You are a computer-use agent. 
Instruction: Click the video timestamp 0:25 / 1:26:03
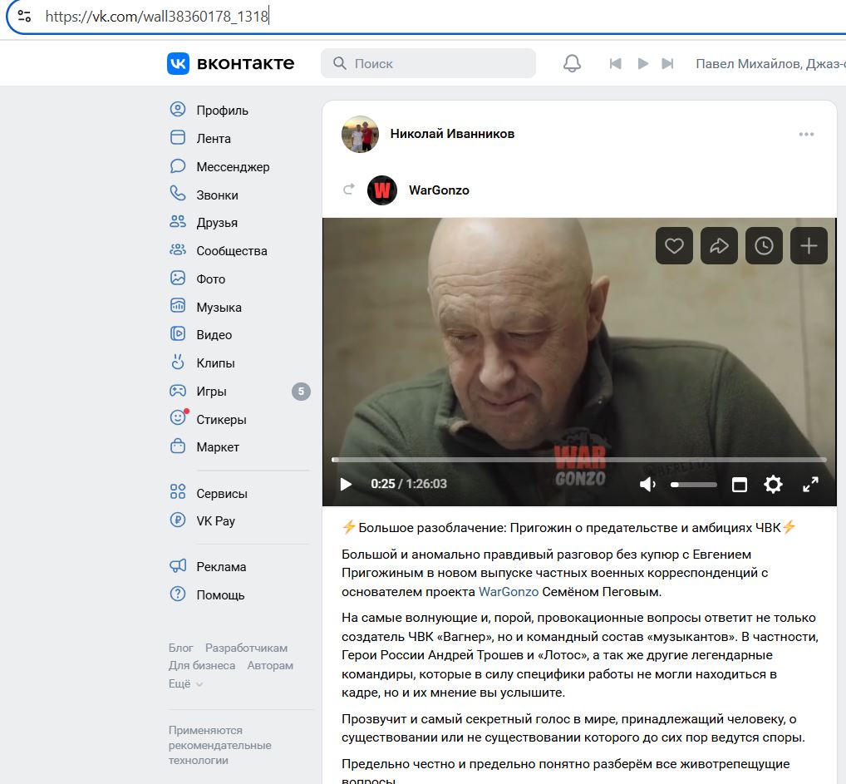(409, 484)
